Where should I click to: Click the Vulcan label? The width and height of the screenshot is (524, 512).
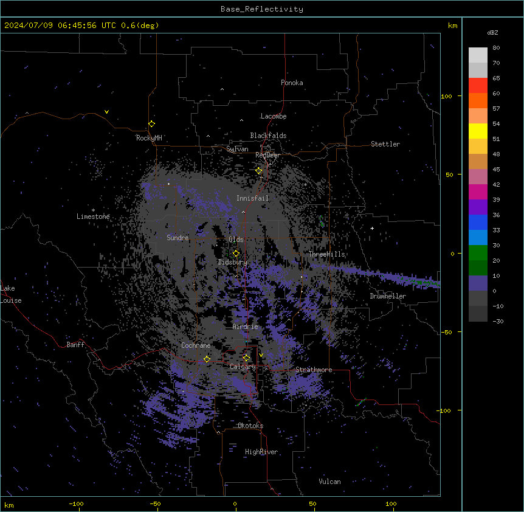click(x=329, y=482)
